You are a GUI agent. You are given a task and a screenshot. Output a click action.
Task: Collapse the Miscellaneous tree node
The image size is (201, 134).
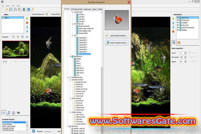coord(70,56)
